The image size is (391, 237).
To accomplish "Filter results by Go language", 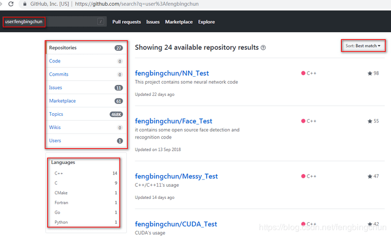I will point(86,212).
